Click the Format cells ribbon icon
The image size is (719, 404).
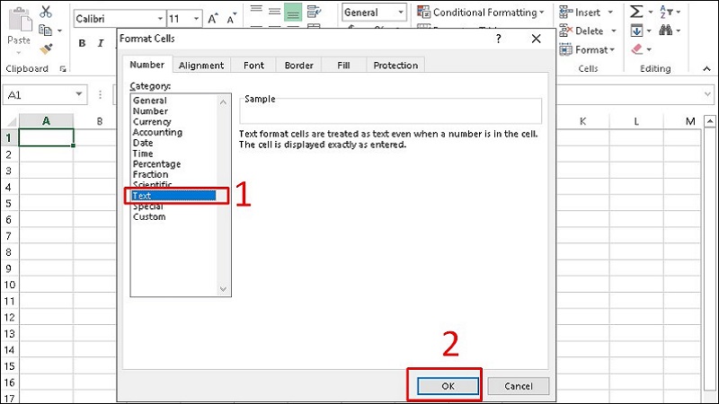(566, 49)
